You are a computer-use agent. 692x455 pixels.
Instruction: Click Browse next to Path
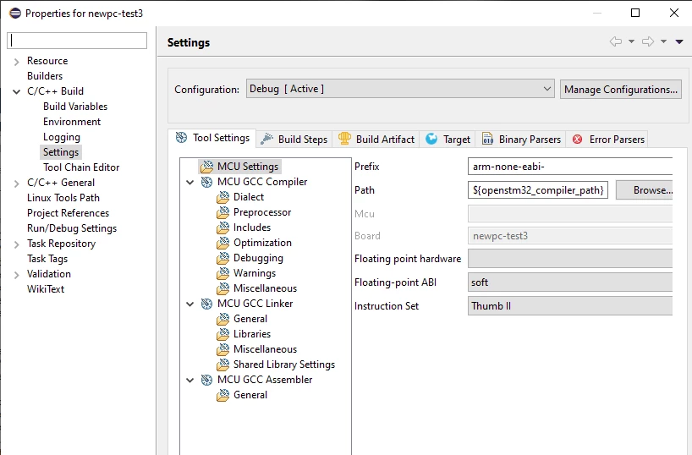pyautogui.click(x=645, y=190)
